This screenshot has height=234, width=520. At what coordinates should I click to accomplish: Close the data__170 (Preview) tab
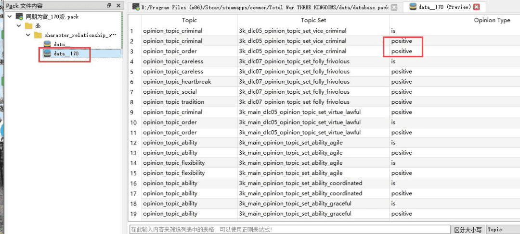click(477, 7)
